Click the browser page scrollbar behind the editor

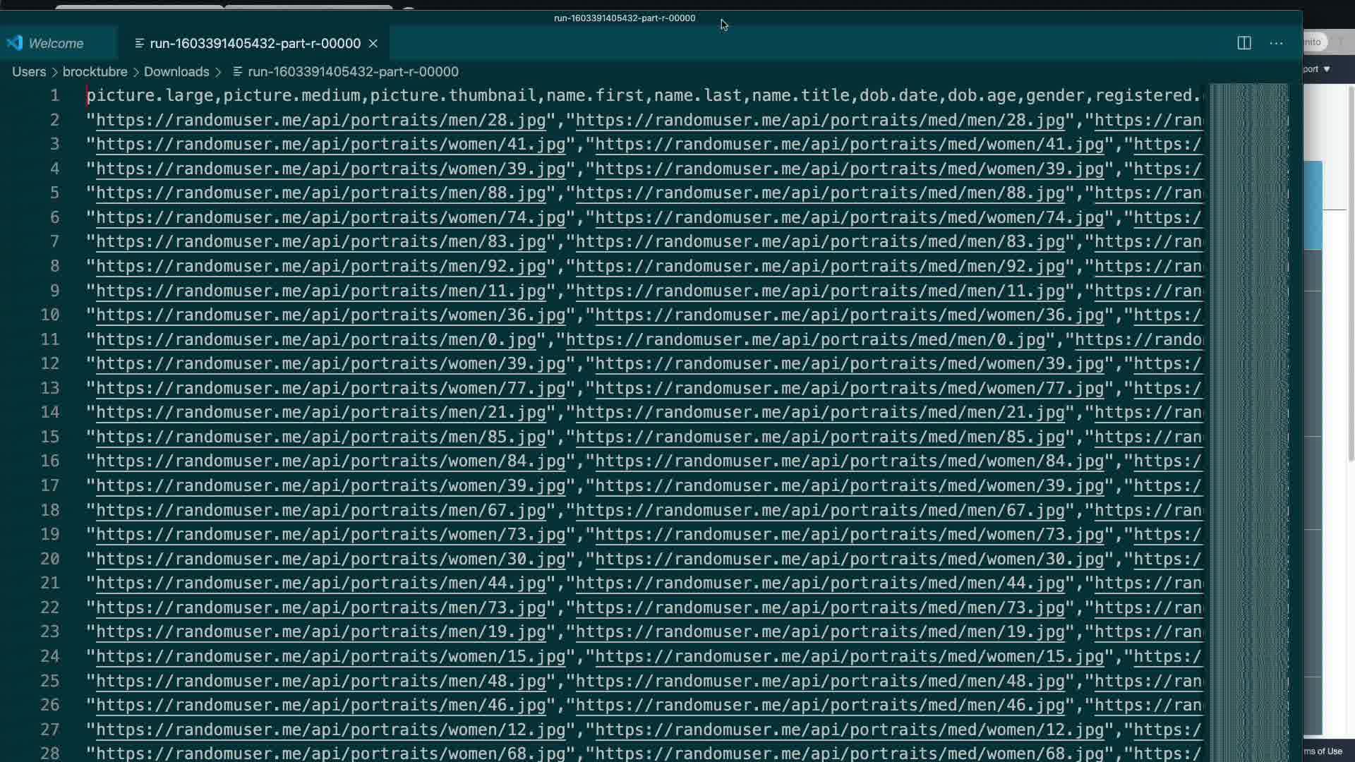(x=1351, y=282)
